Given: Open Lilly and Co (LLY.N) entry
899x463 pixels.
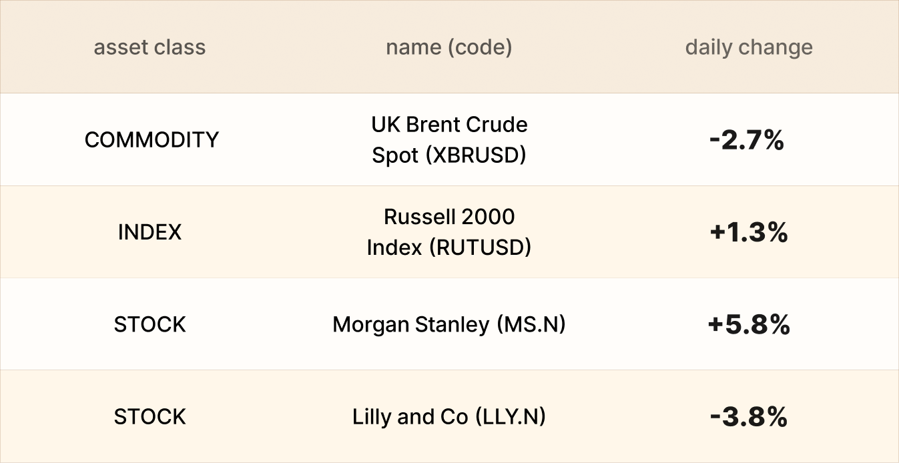Looking at the screenshot, I should coord(449,417).
